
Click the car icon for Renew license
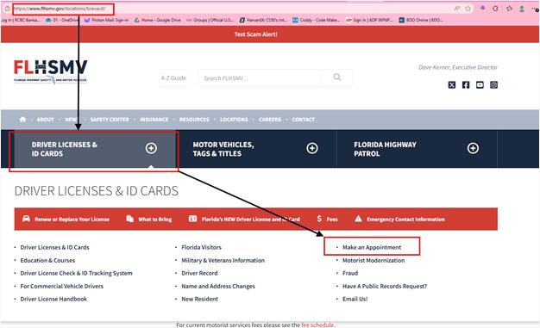(x=26, y=219)
